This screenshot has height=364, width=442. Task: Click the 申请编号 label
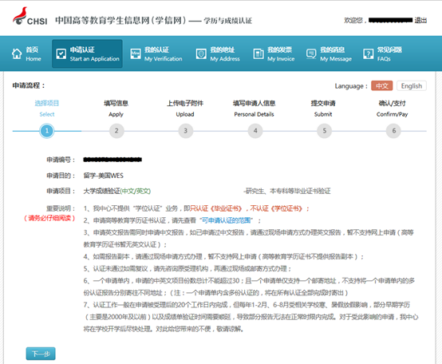61,160
